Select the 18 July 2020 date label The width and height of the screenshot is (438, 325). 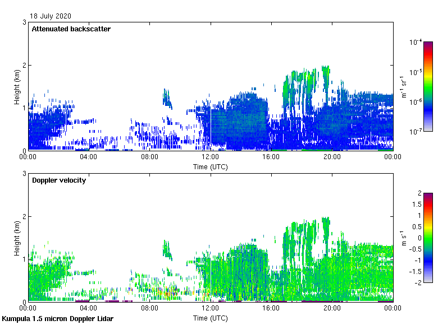pyautogui.click(x=51, y=16)
